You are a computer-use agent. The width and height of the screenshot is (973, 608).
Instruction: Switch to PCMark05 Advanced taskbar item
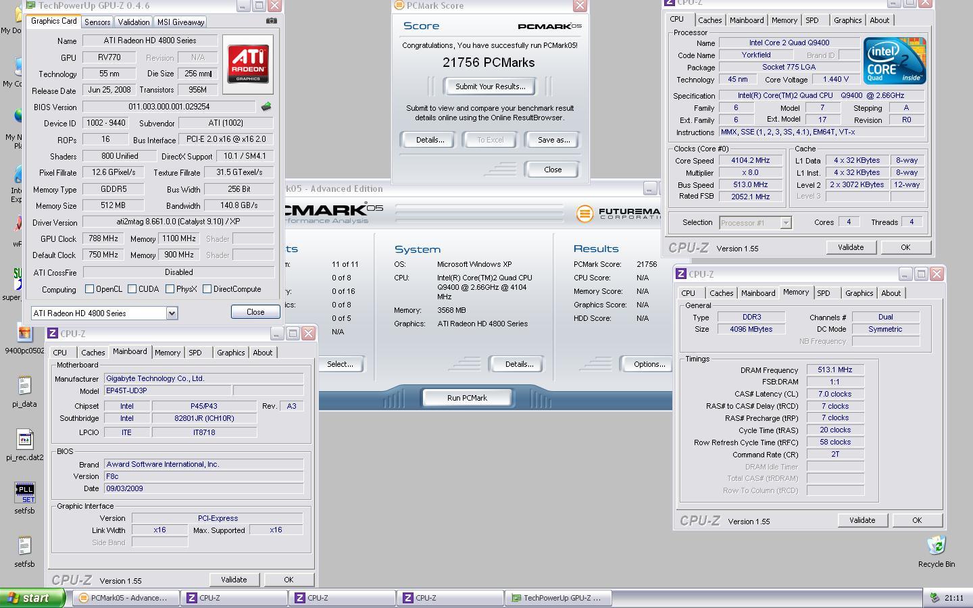point(126,598)
